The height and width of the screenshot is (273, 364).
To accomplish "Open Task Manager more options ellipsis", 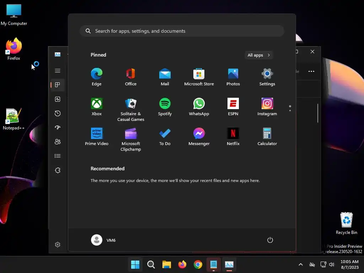I will (x=311, y=71).
